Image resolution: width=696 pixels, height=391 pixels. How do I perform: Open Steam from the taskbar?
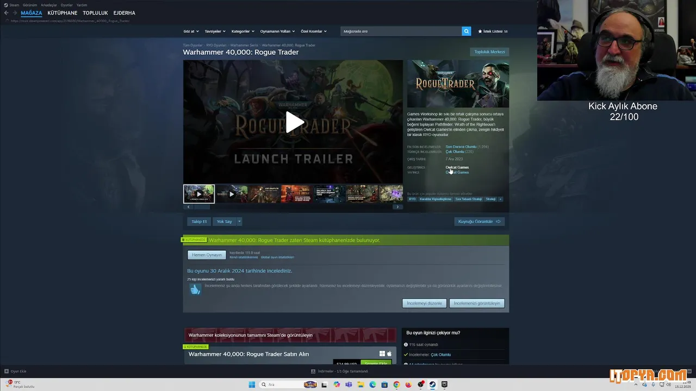(x=432, y=384)
